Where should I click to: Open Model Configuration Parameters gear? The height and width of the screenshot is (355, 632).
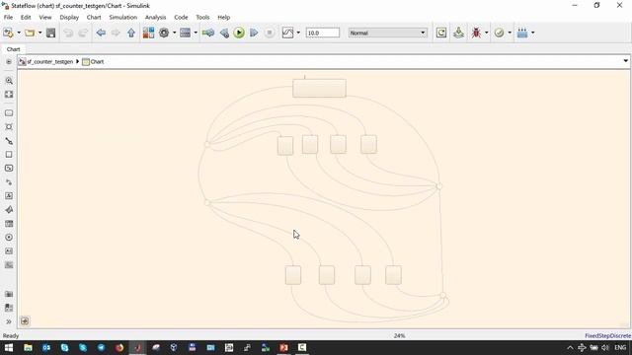tap(164, 33)
